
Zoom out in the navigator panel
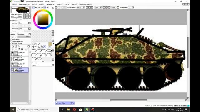click(24, 15)
